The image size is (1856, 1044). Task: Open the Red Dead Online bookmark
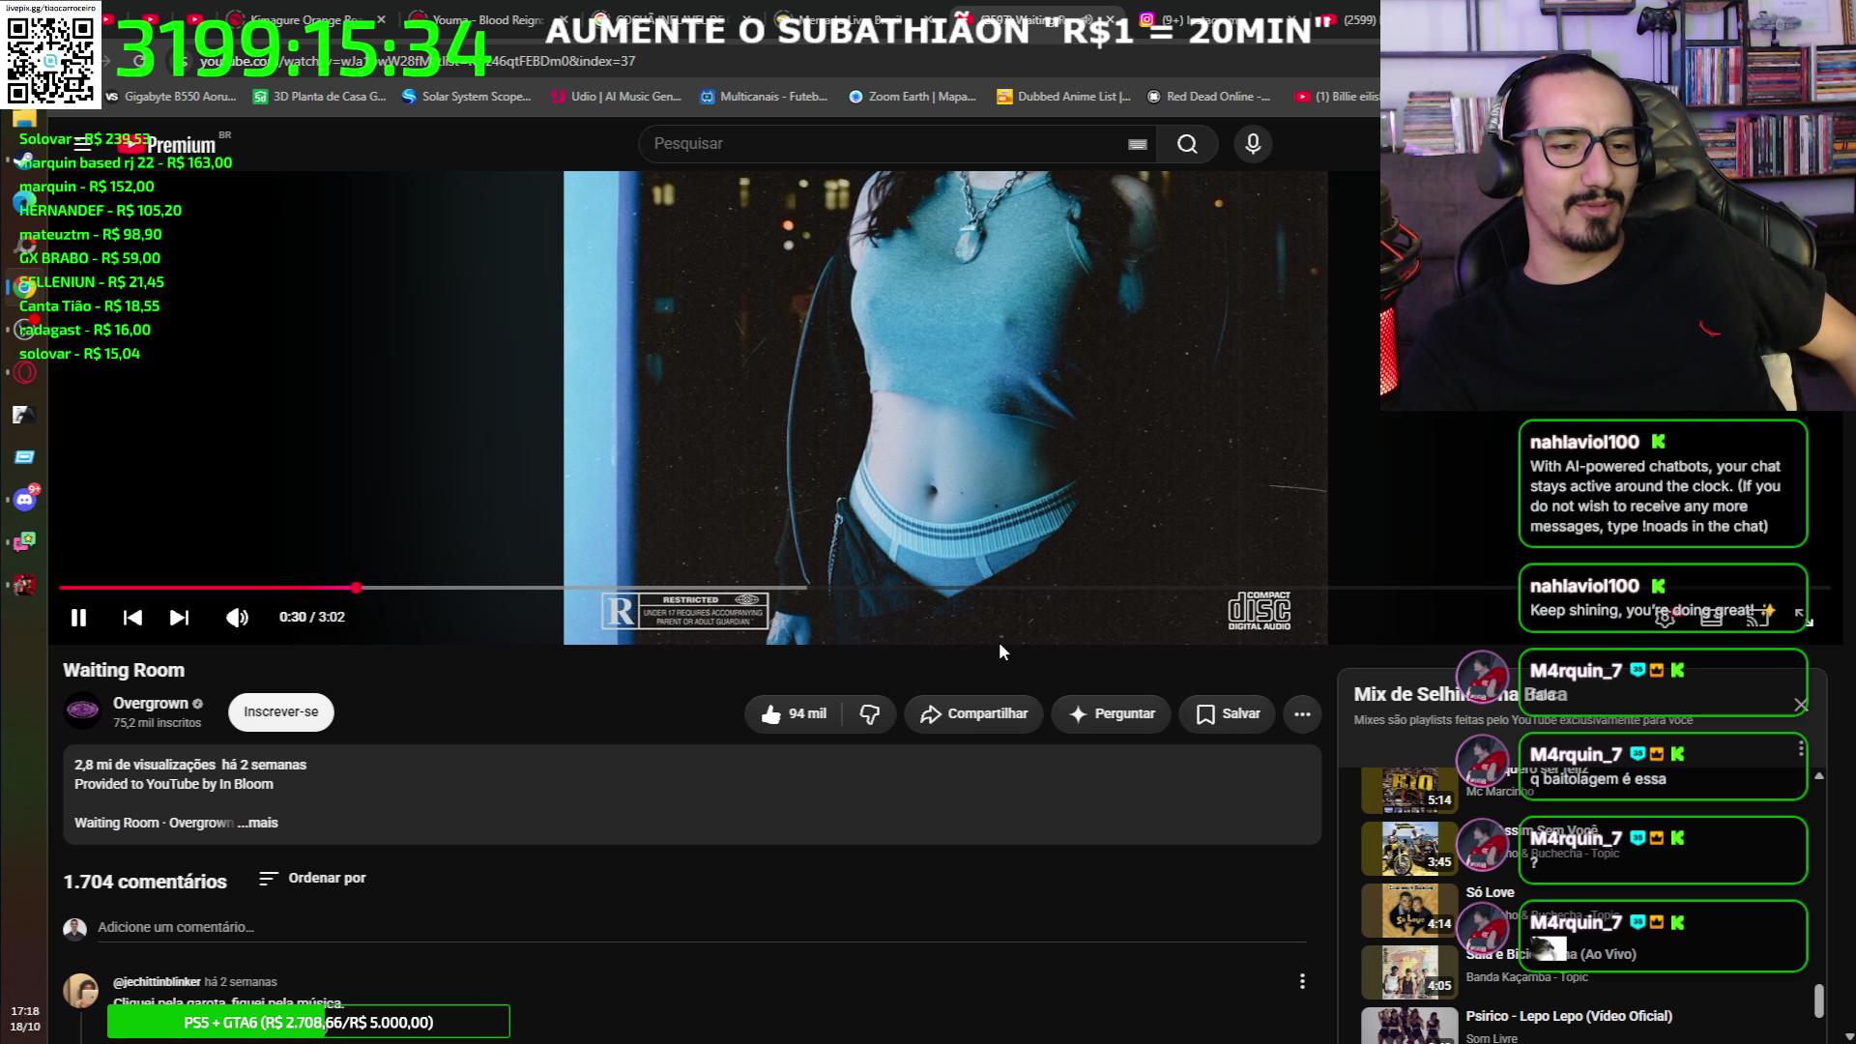pos(1208,97)
